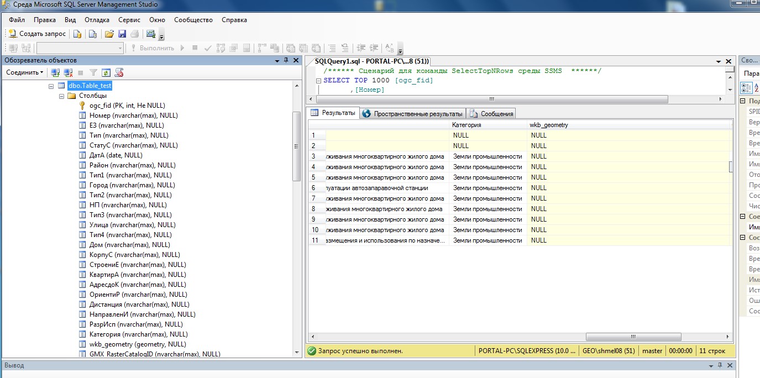760x378 pixels.
Task: Click the Print icon on the standard toolbar
Action: pos(135,34)
